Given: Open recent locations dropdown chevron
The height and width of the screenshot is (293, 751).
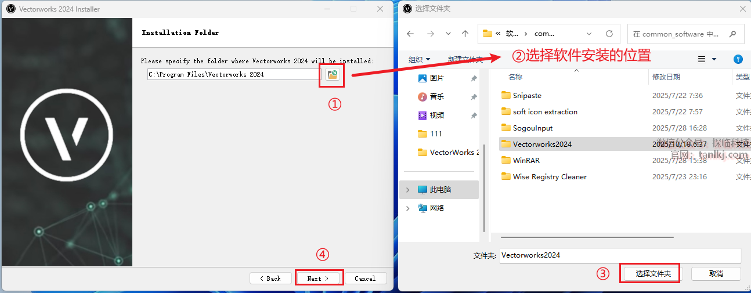Looking at the screenshot, I should (x=447, y=34).
